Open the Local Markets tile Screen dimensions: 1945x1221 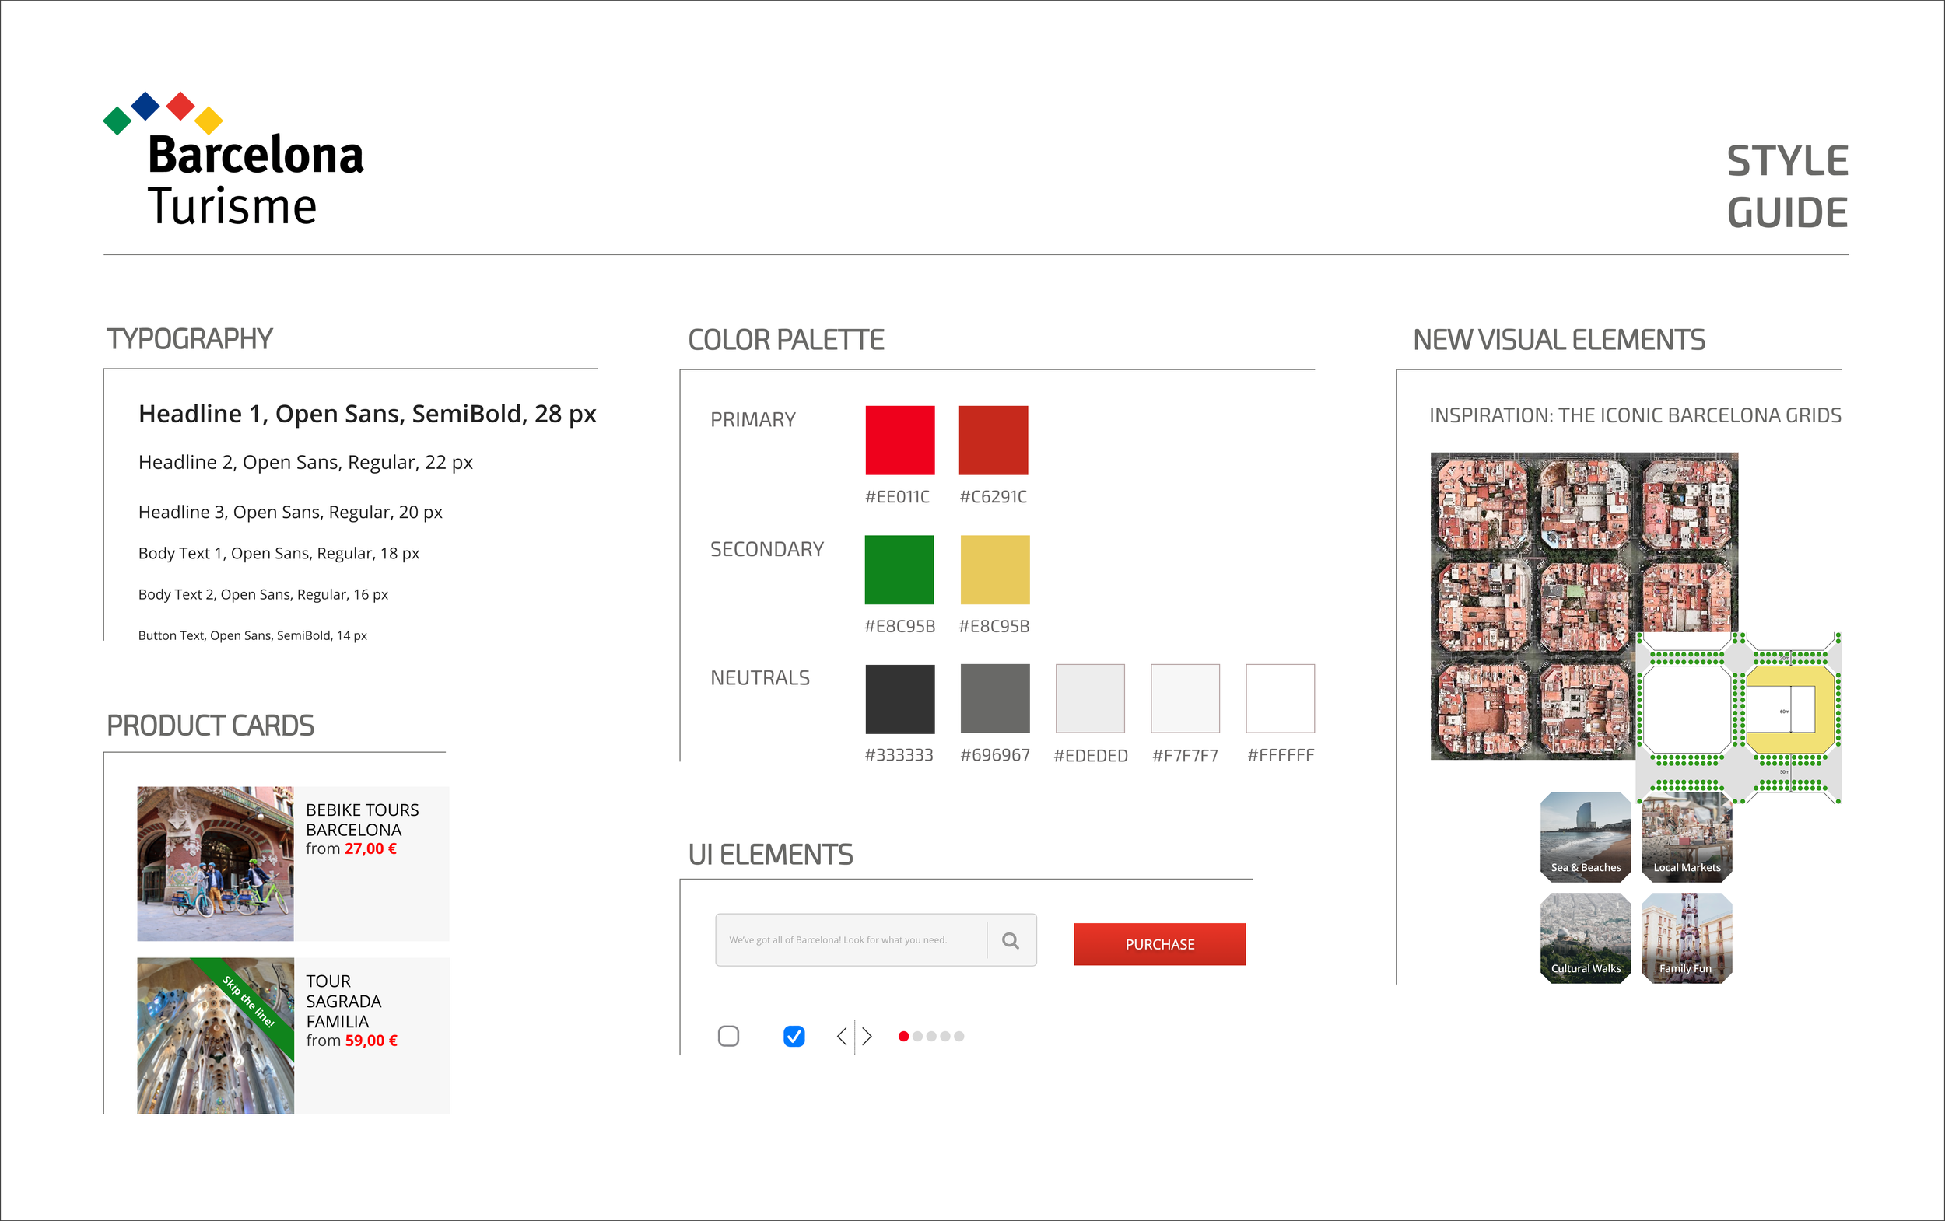pyautogui.click(x=1687, y=837)
